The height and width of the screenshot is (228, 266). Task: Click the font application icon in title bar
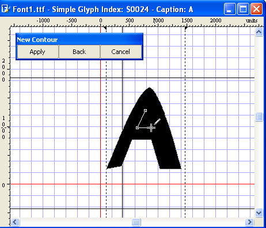pyautogui.click(x=5, y=9)
